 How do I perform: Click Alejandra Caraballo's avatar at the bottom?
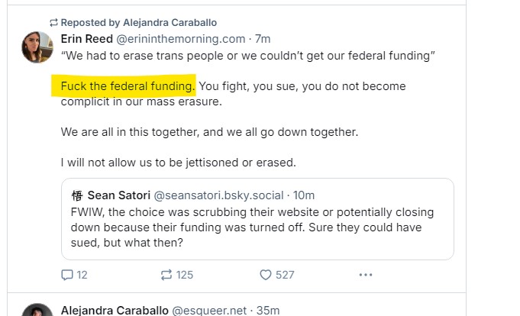coord(37,311)
